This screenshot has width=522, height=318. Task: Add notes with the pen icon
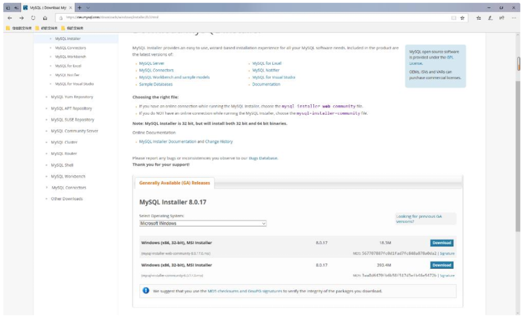coord(491,18)
